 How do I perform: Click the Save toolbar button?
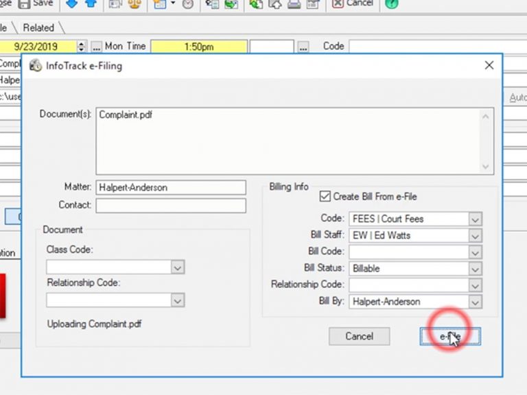point(36,4)
